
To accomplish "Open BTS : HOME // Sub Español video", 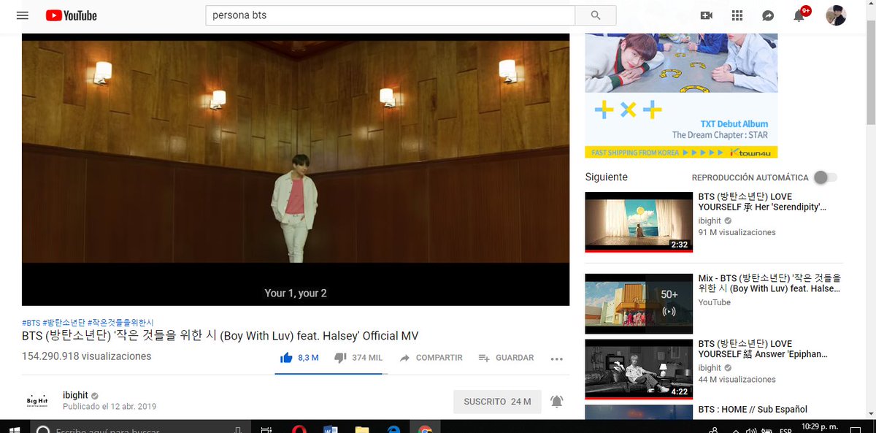I will coord(753,410).
